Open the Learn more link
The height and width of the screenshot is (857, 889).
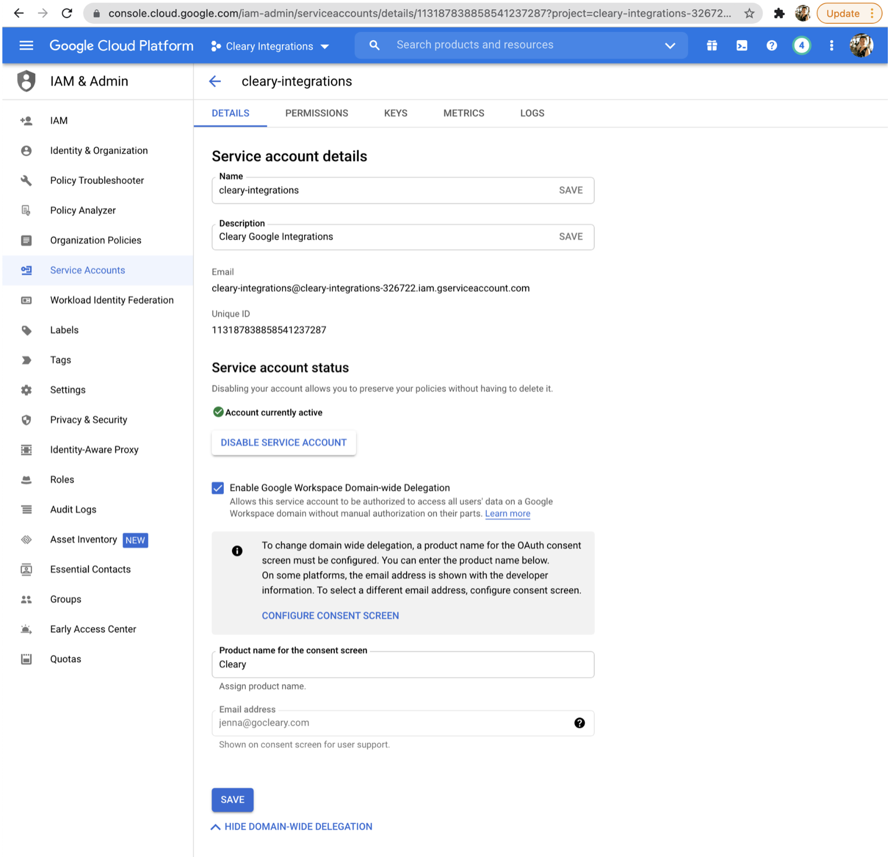pos(507,514)
